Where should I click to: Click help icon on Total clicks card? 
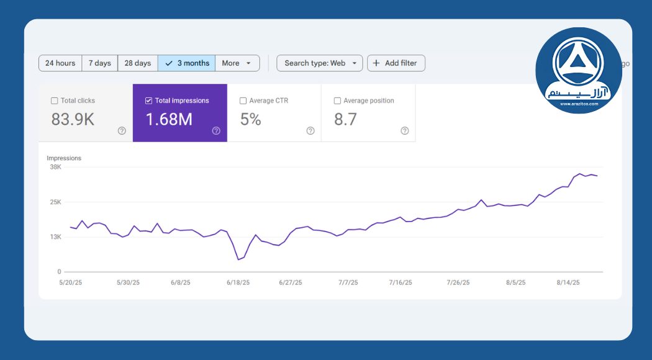122,131
